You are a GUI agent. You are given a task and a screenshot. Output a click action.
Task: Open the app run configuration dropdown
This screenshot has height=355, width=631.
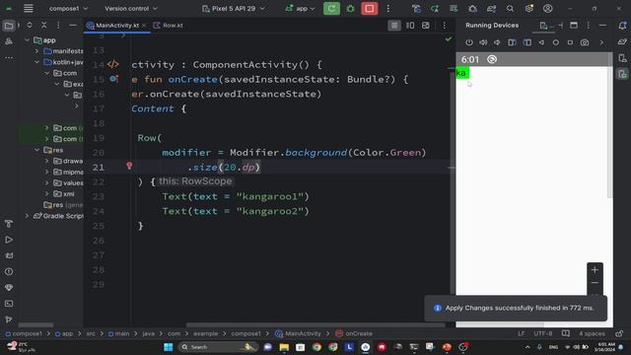300,9
